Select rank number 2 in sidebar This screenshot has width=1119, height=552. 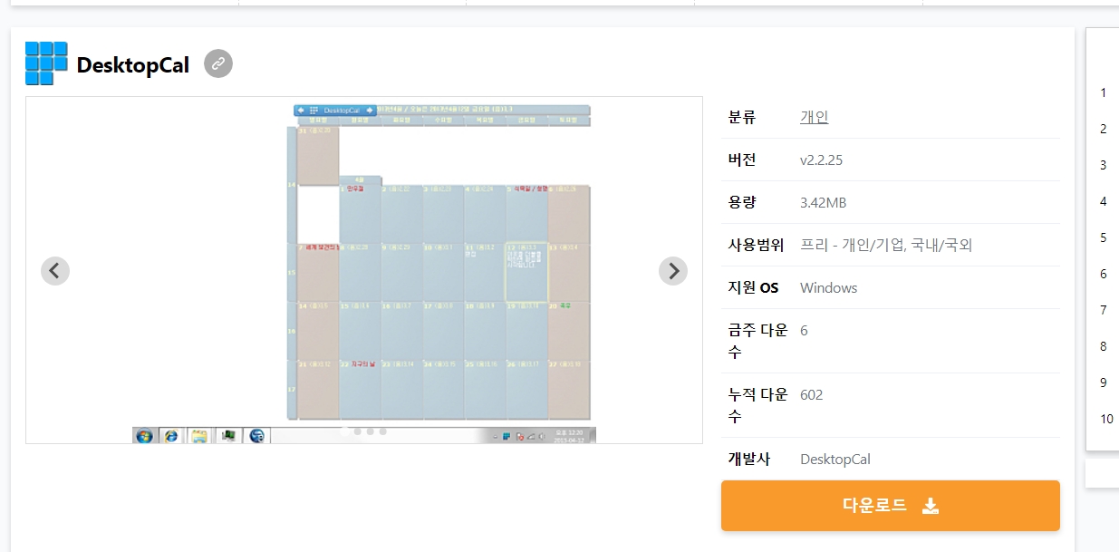point(1104,129)
